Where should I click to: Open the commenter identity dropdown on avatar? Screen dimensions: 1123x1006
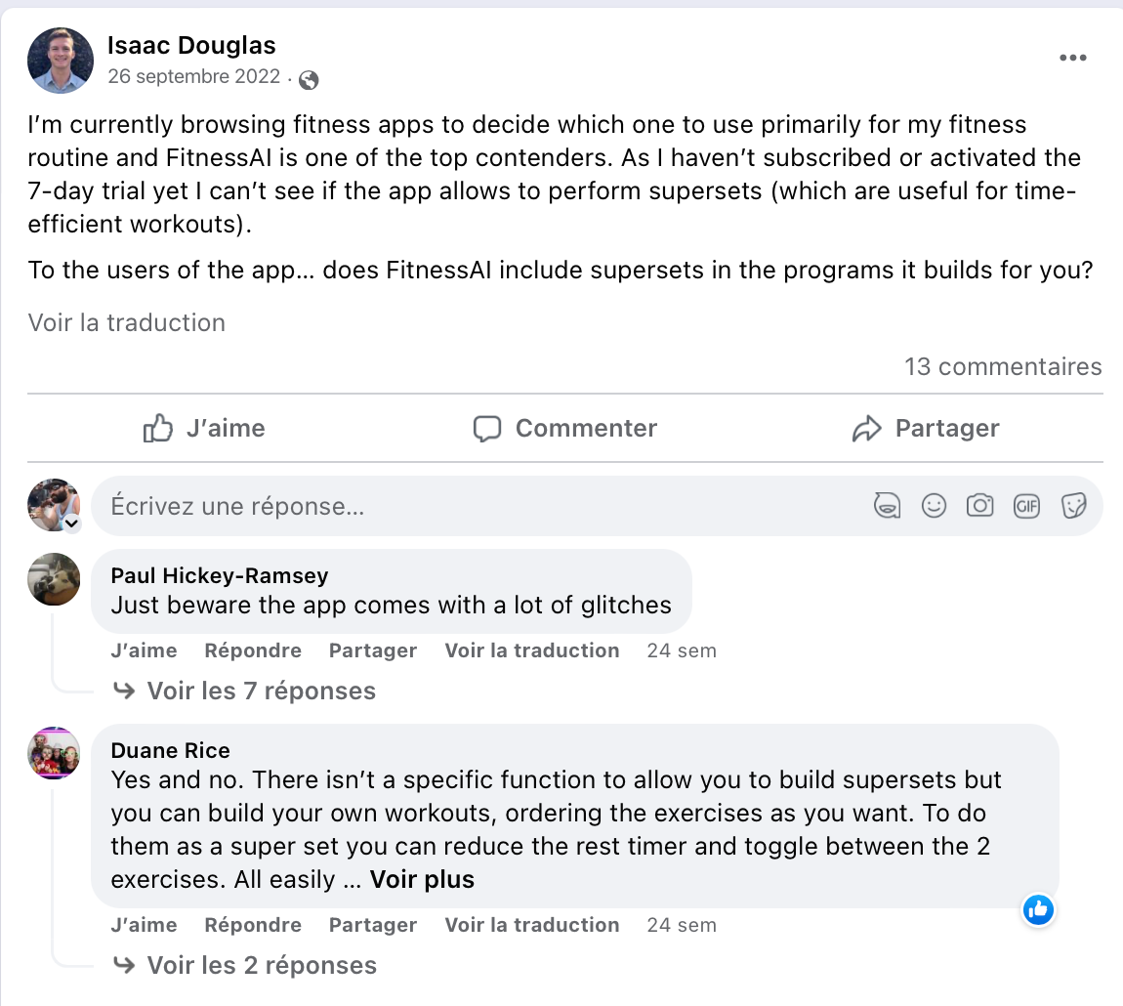click(x=71, y=524)
